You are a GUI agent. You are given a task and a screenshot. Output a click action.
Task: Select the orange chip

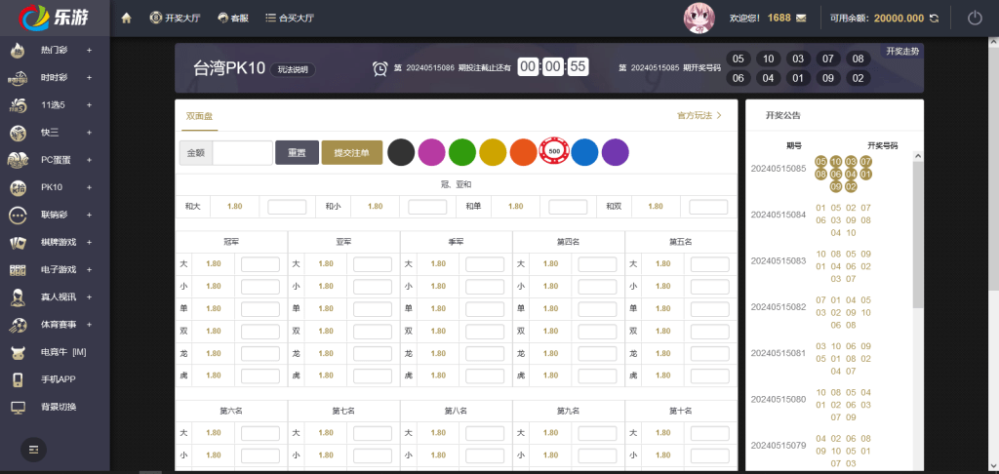tap(524, 151)
